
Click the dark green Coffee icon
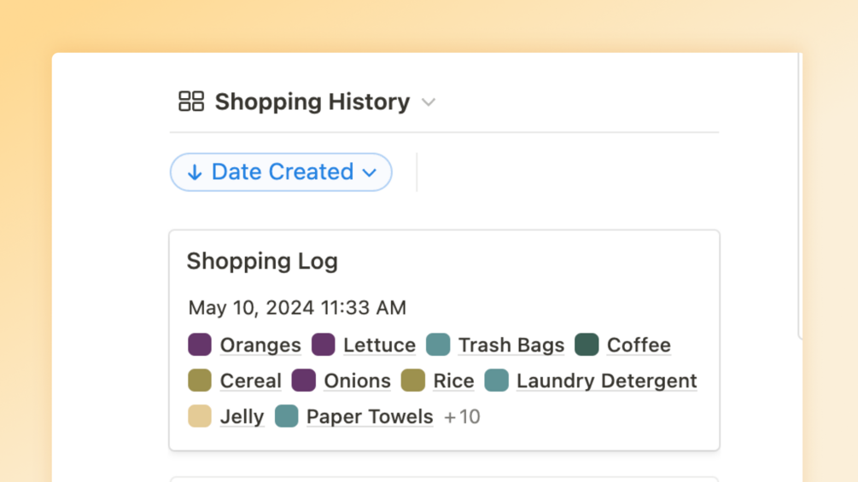[x=587, y=345]
